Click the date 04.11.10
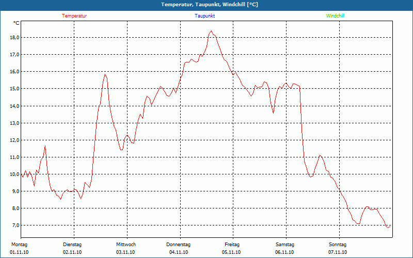Image resolution: width=413 pixels, height=258 pixels. pyautogui.click(x=179, y=252)
